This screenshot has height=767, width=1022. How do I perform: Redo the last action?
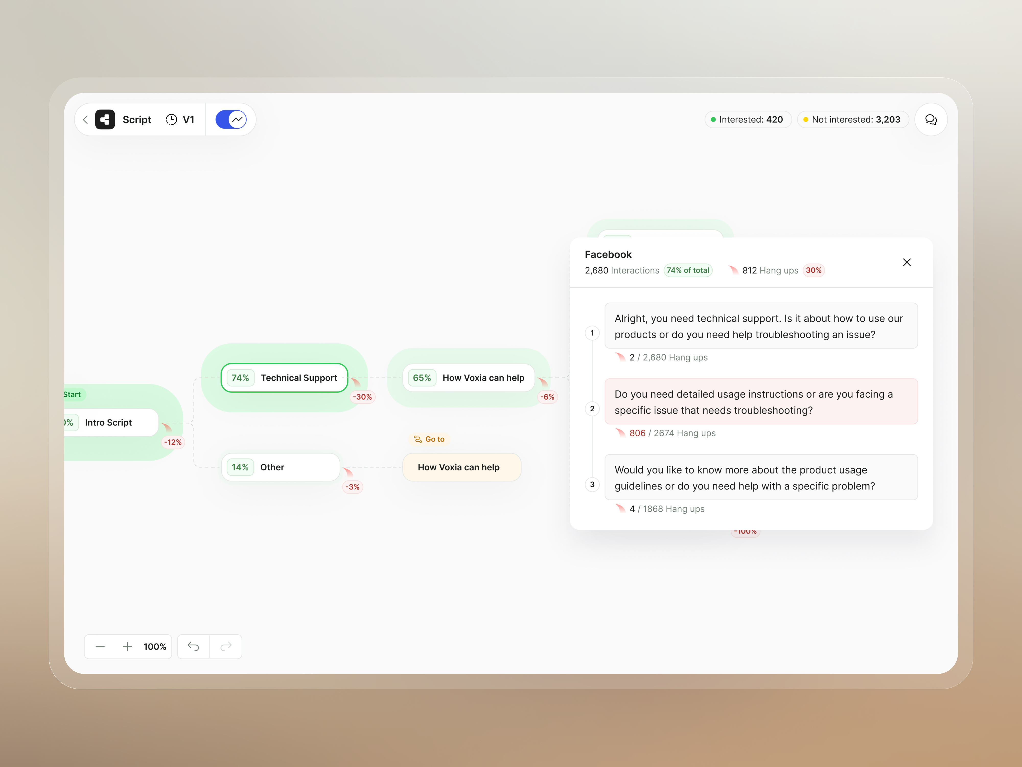point(226,646)
